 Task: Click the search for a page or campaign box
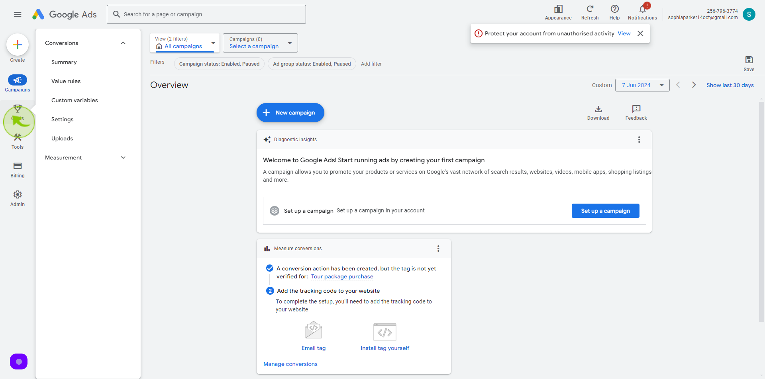coord(206,14)
